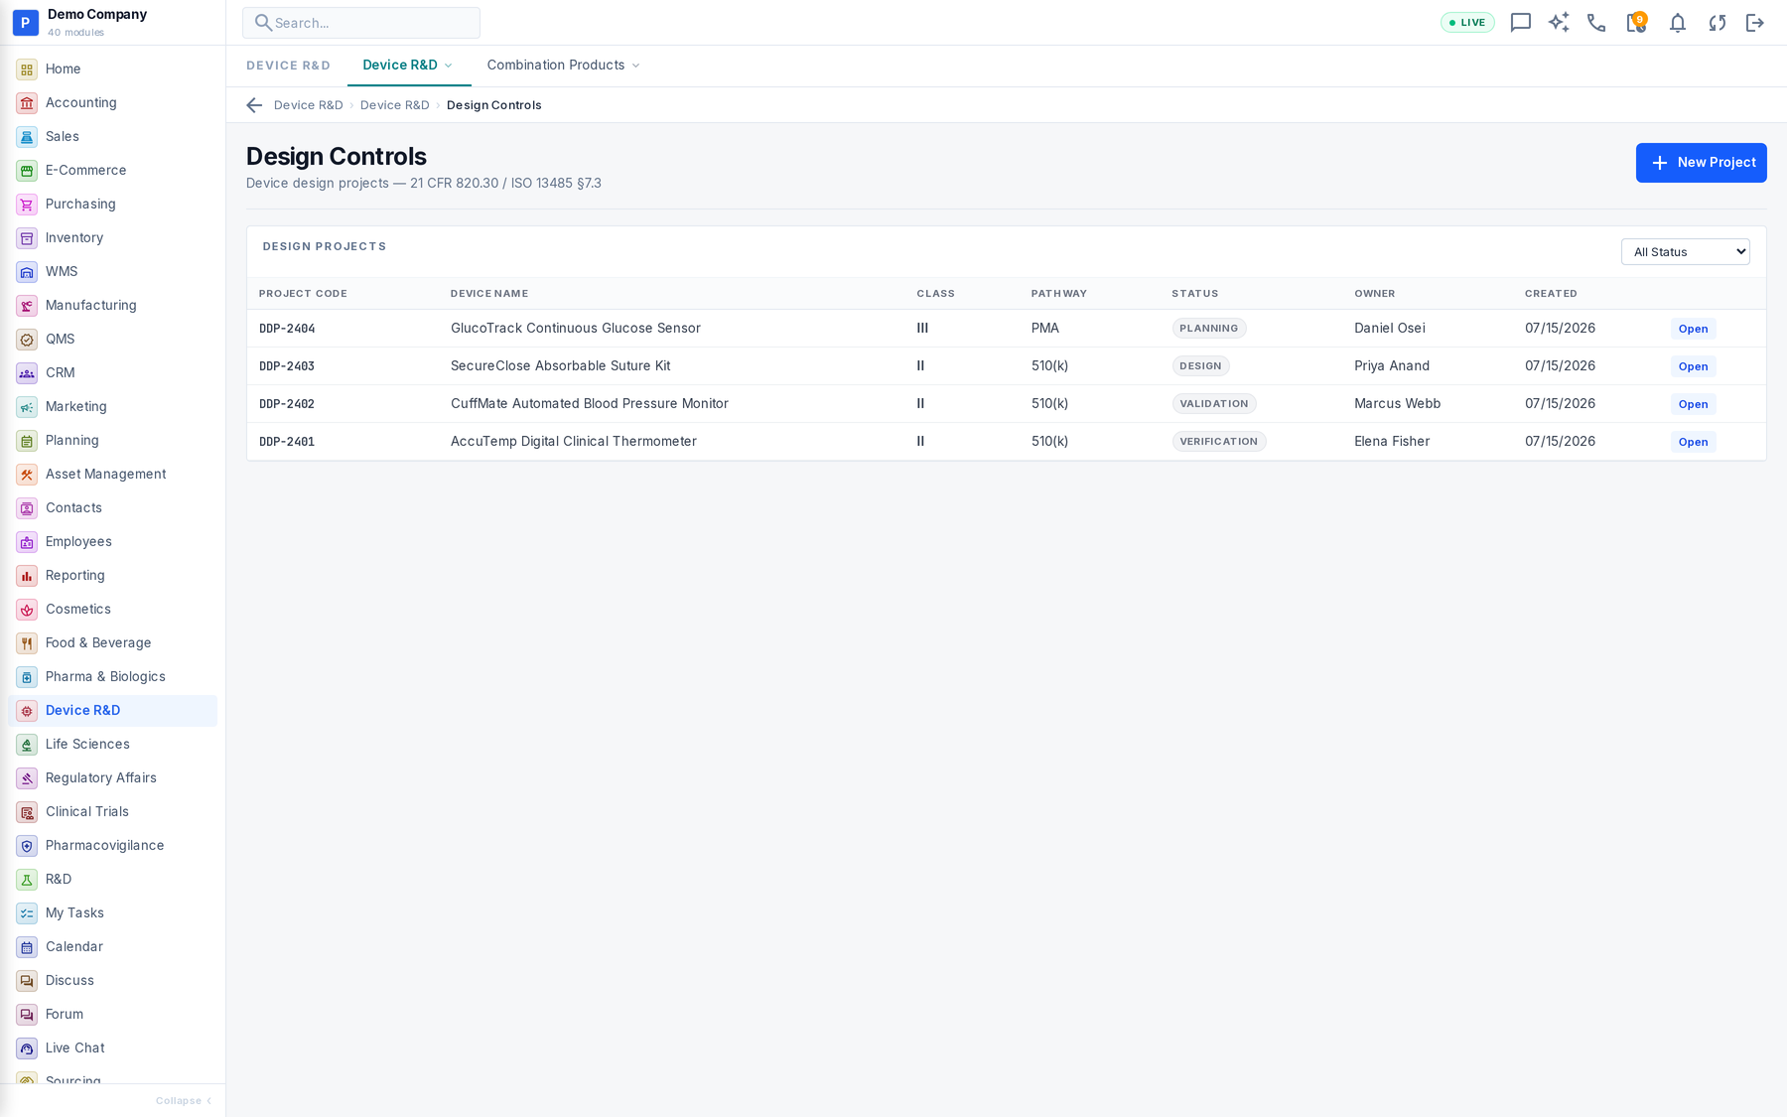Click the Marketing megaphone icon
Screen dimensions: 1787x1117
coord(27,407)
